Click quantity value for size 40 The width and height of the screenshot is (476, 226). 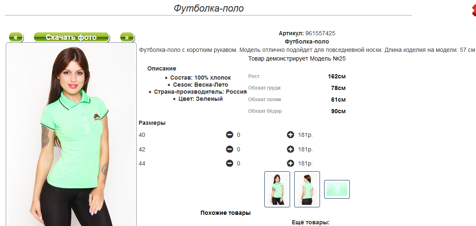tap(239, 135)
